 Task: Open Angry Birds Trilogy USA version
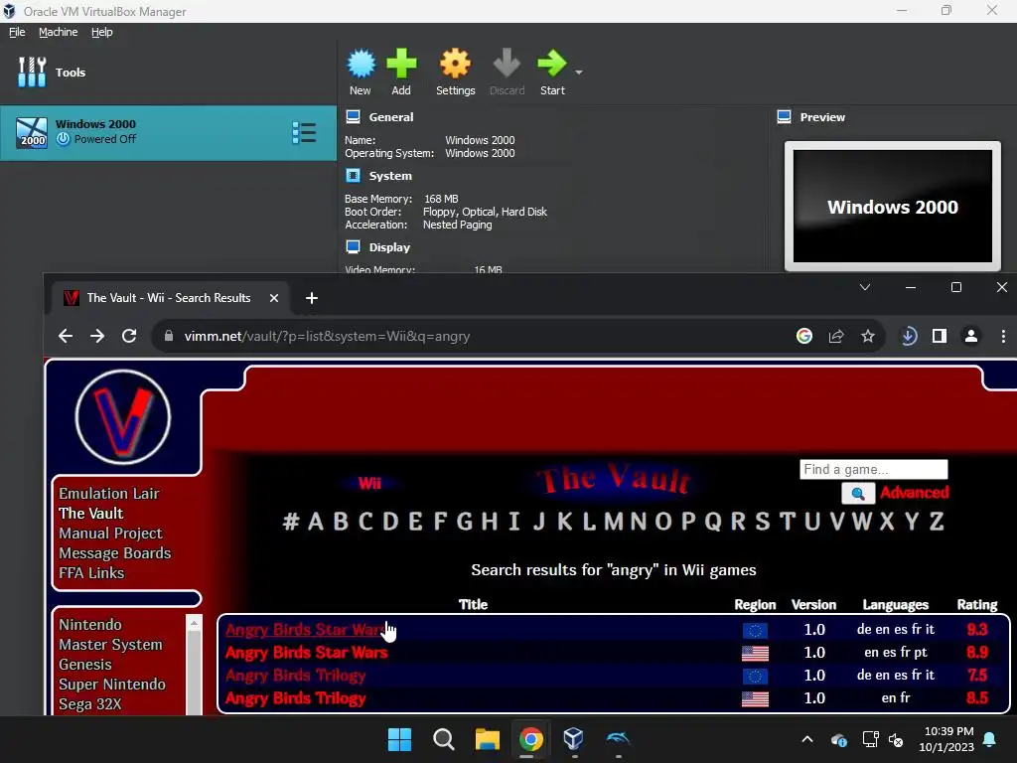click(x=295, y=698)
